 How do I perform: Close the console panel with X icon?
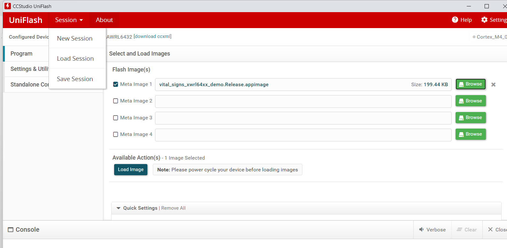point(490,229)
